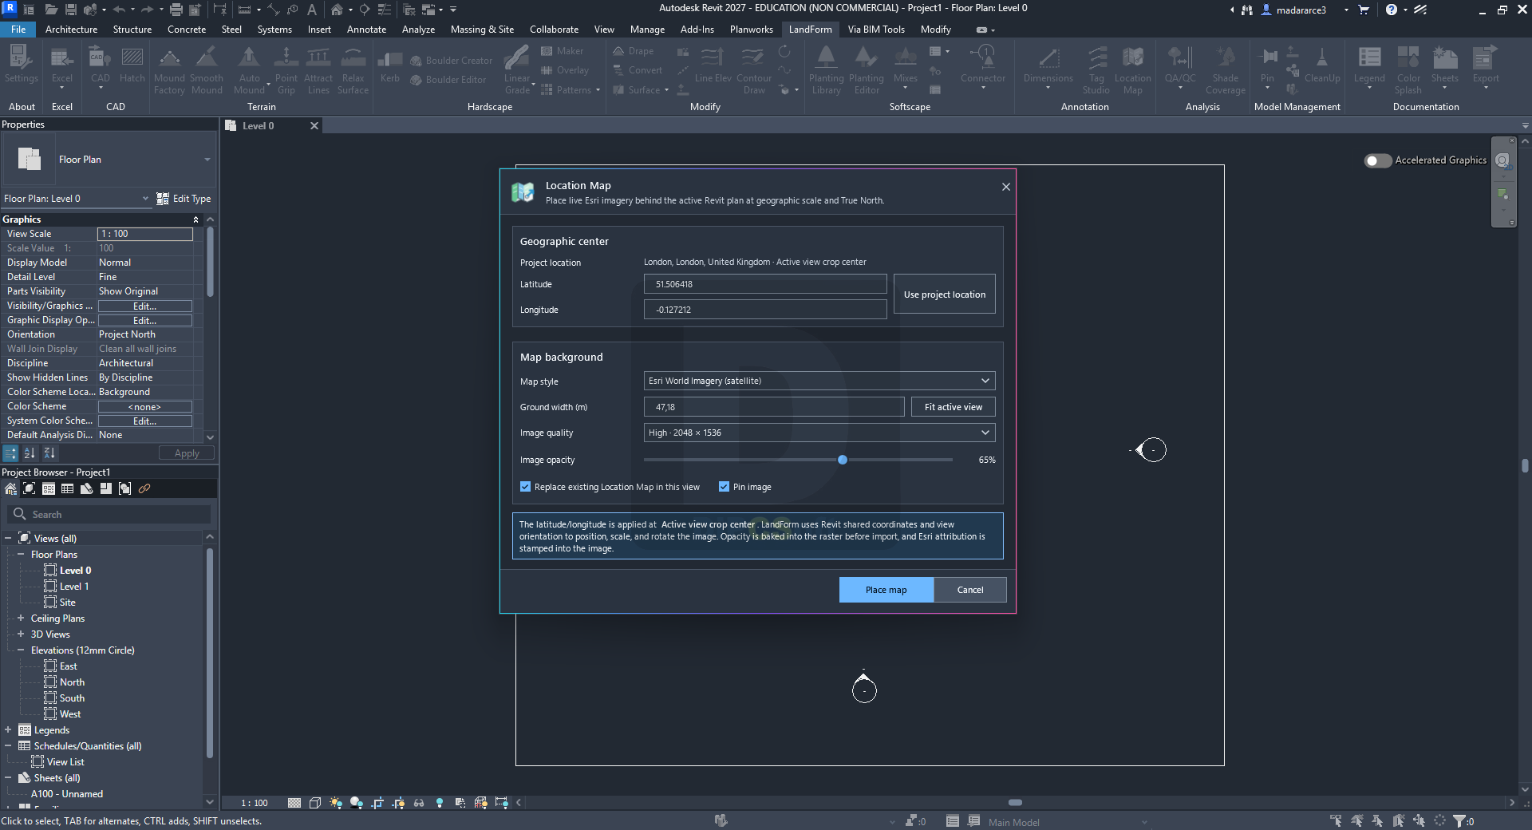The width and height of the screenshot is (1532, 830).
Task: Select the Line Elev modify tool
Action: click(713, 65)
